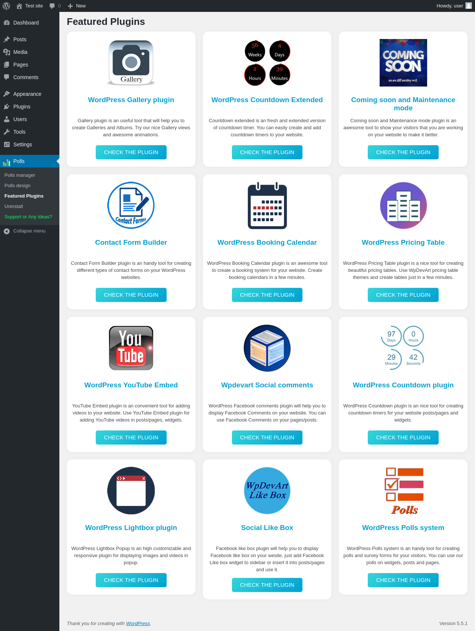Open the Contact Form Builder title link
This screenshot has width=475, height=631.
pos(131,243)
